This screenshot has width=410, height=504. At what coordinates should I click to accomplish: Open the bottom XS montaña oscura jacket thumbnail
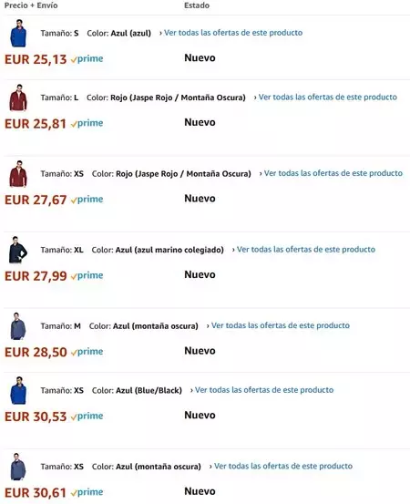[18, 467]
